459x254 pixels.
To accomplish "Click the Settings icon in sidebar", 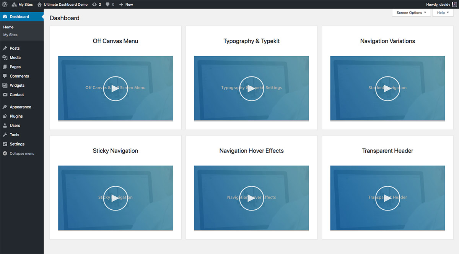I will tap(5, 144).
